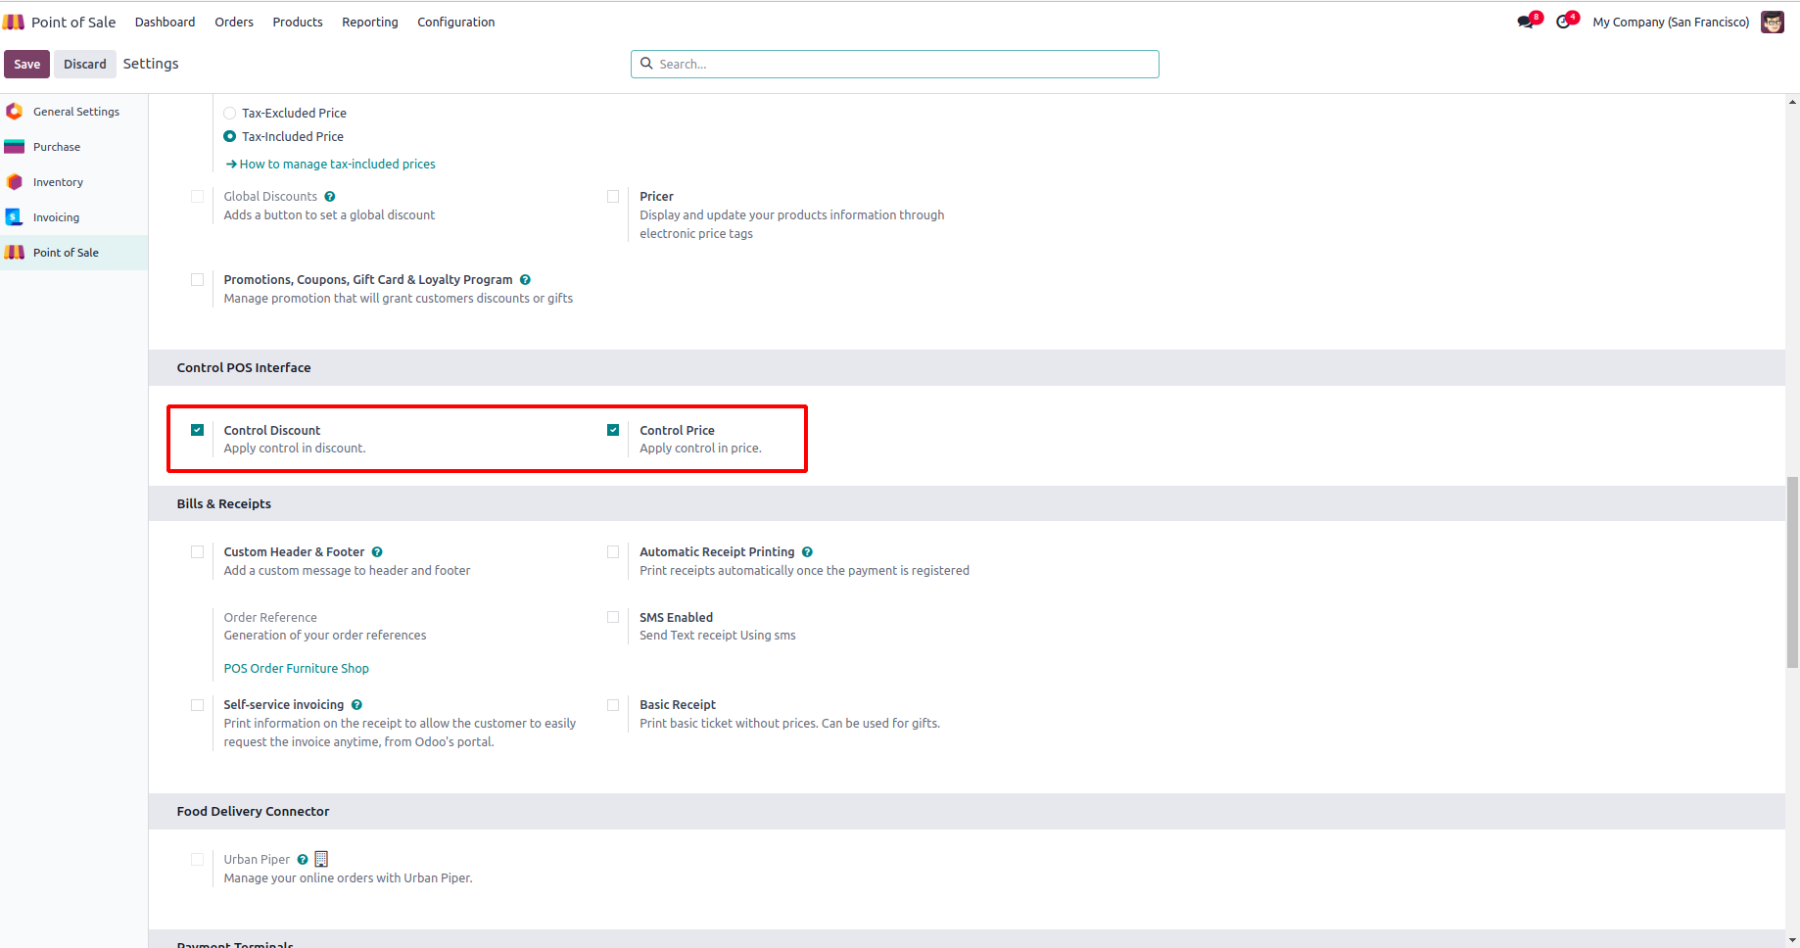This screenshot has height=948, width=1800.
Task: Uncheck the Control Discount checkbox
Action: (198, 430)
